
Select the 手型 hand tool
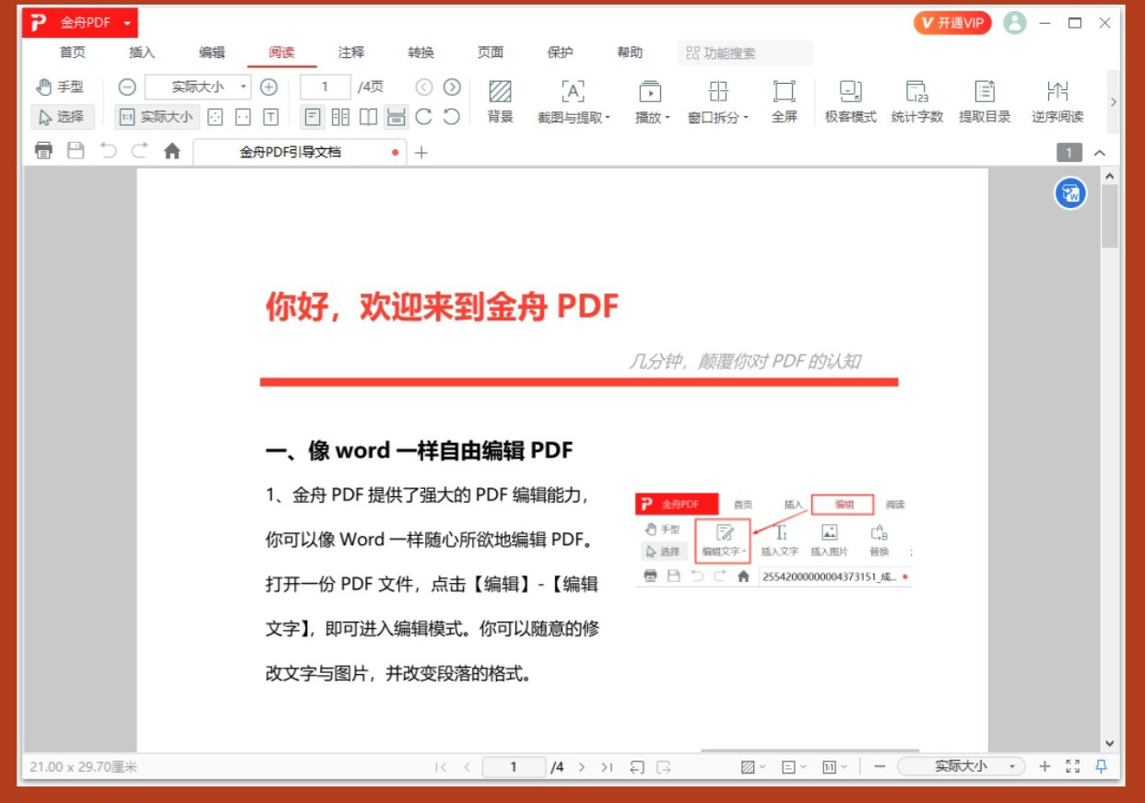61,87
